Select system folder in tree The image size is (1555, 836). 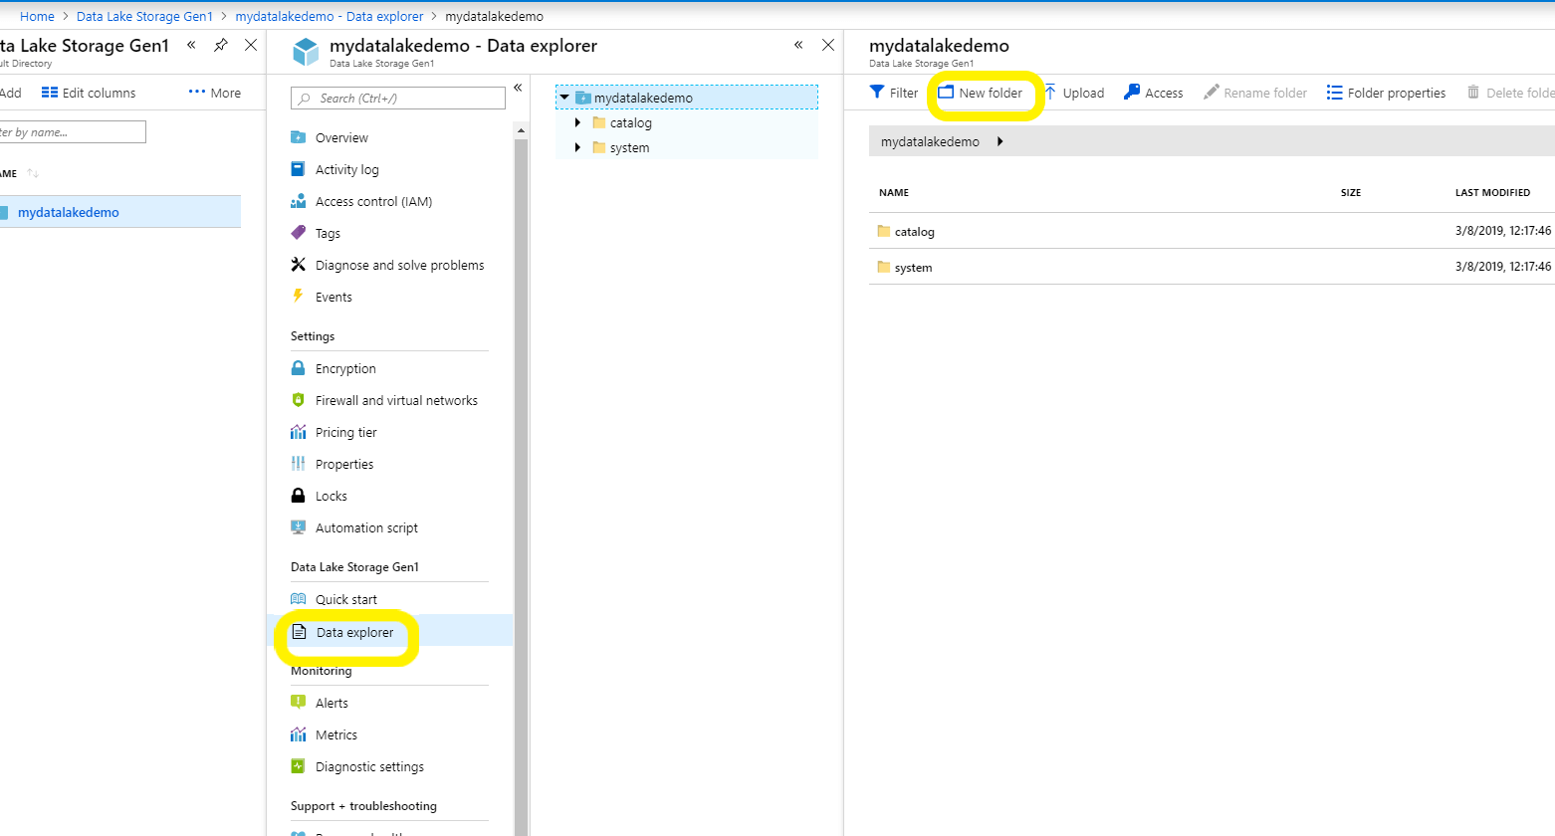tap(629, 147)
